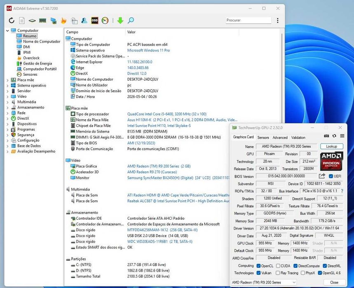The width and height of the screenshot is (354, 288).
Task: Toggle the Ray Tracing checkbox
Action: [278, 273]
